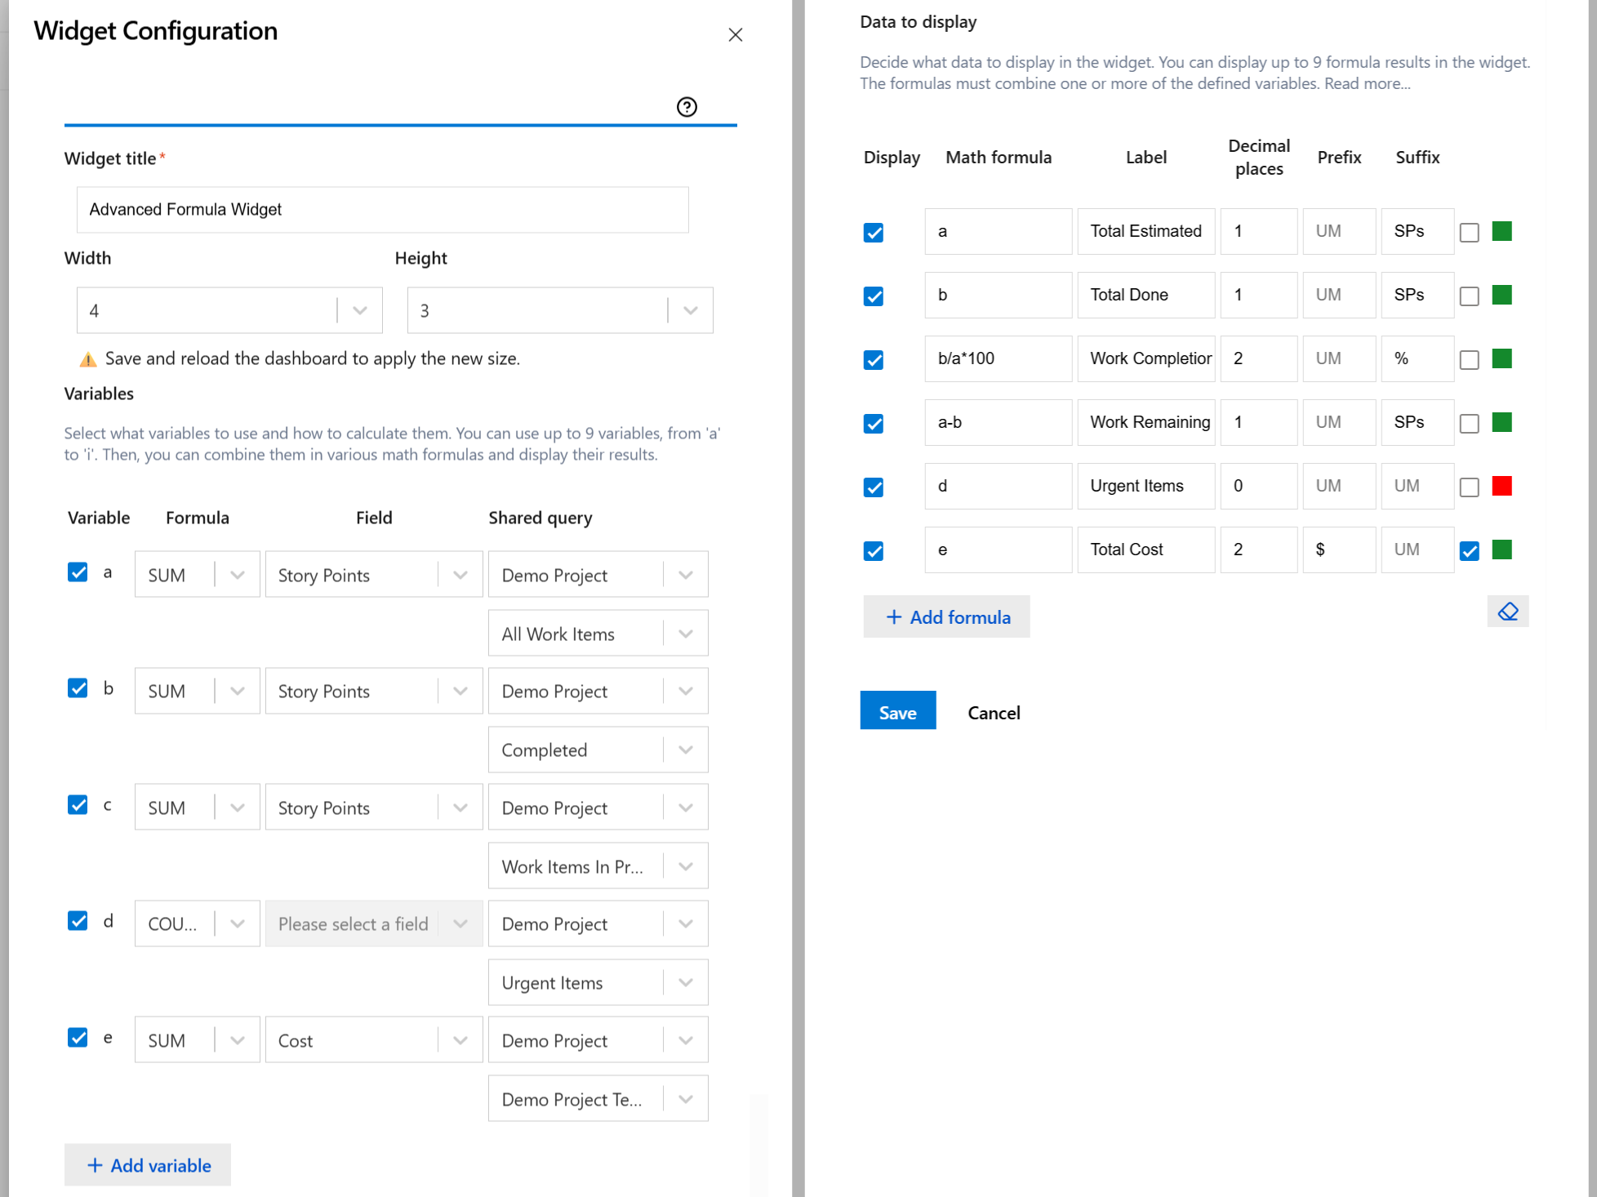Close the Widget Configuration panel

(x=735, y=34)
